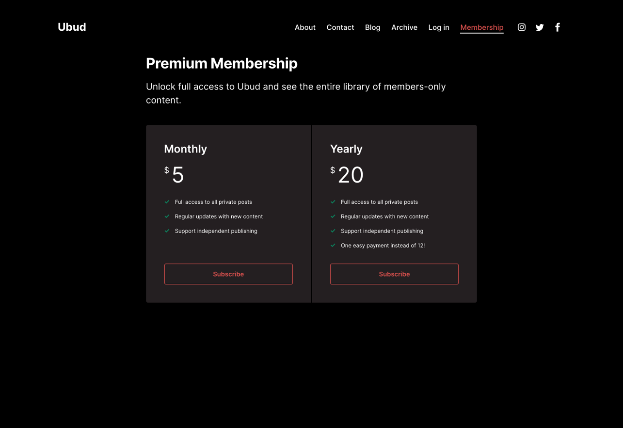The image size is (623, 428).
Task: Open the Contact page
Action: coord(340,28)
